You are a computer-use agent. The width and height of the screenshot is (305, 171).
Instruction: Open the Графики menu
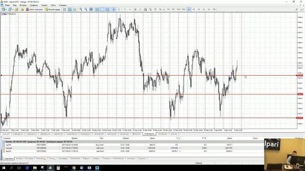pyautogui.click(x=34, y=5)
